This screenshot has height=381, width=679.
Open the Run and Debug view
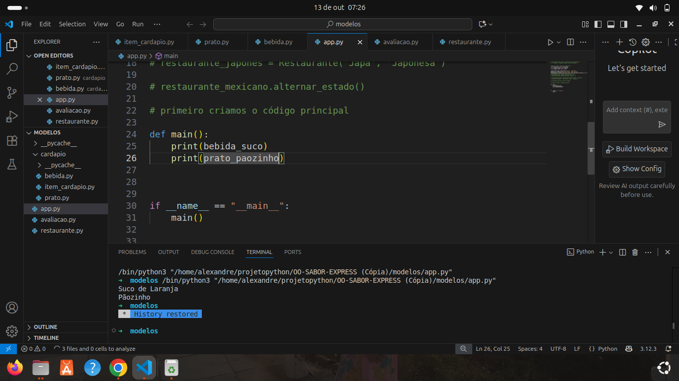tap(12, 117)
